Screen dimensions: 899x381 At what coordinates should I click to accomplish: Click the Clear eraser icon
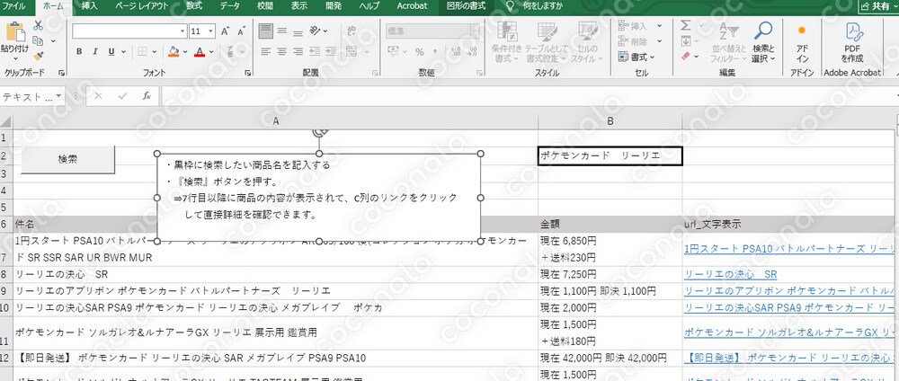click(x=686, y=56)
